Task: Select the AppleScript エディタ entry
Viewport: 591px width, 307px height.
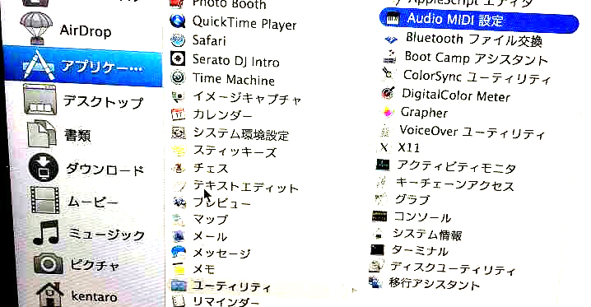Action: pyautogui.click(x=470, y=2)
